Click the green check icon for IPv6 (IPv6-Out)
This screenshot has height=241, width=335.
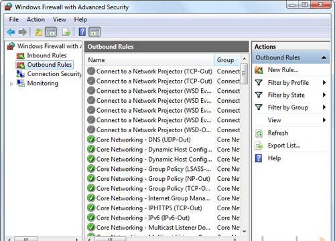[x=91, y=218]
